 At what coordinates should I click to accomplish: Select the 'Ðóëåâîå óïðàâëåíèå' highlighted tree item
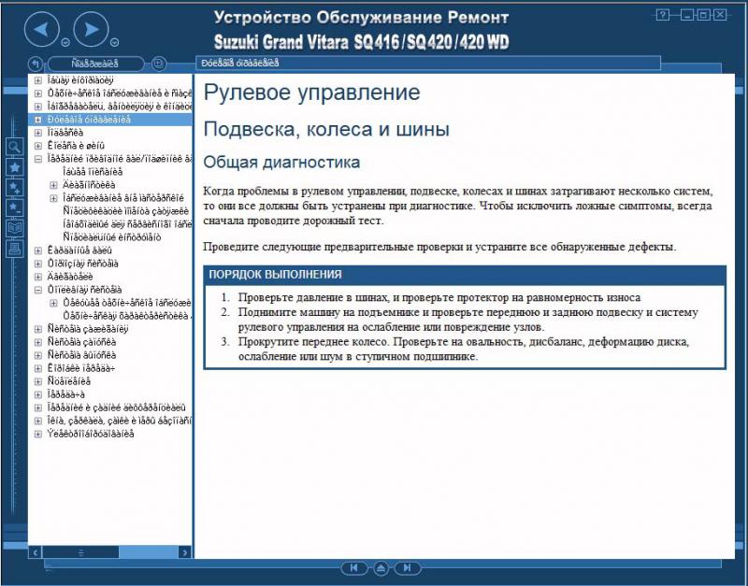89,120
